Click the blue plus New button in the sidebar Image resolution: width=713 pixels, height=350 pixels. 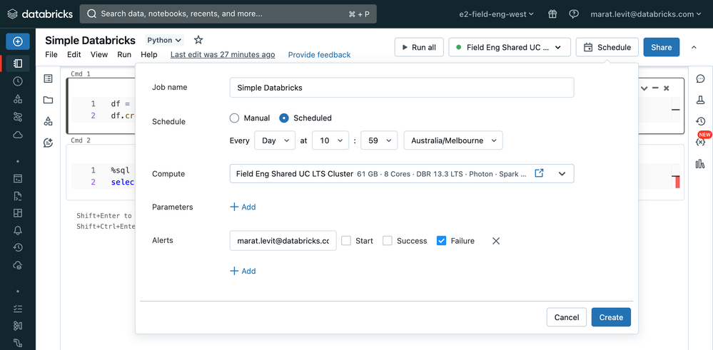click(x=18, y=41)
